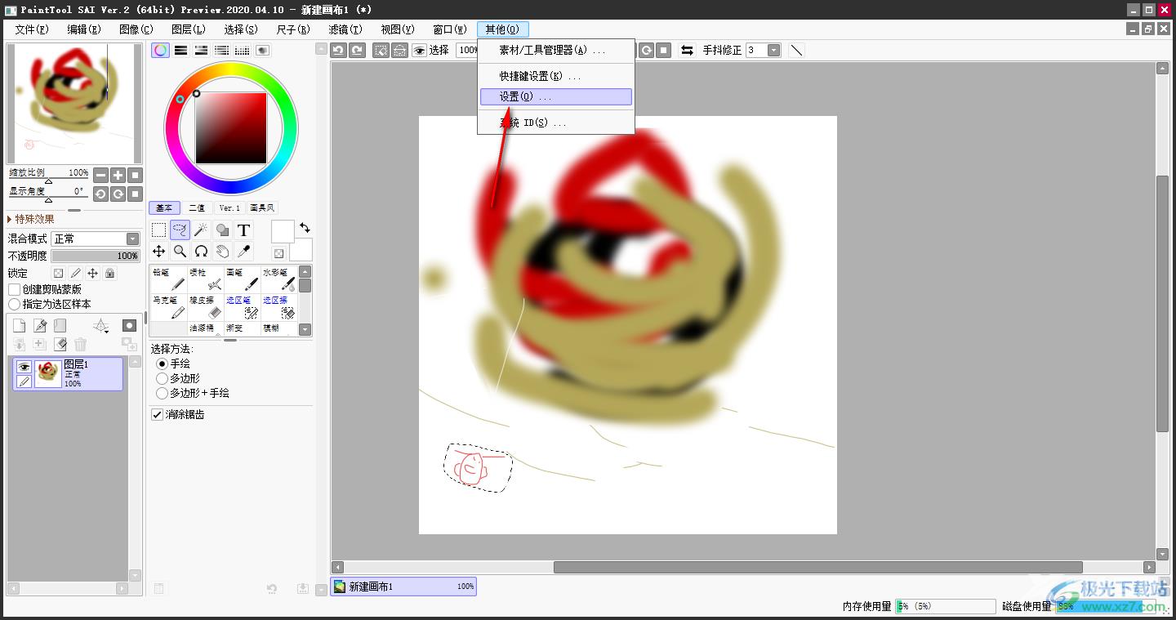The image size is (1176, 620).
Task: Choose the 马克笔 marker tool
Action: pos(169,307)
